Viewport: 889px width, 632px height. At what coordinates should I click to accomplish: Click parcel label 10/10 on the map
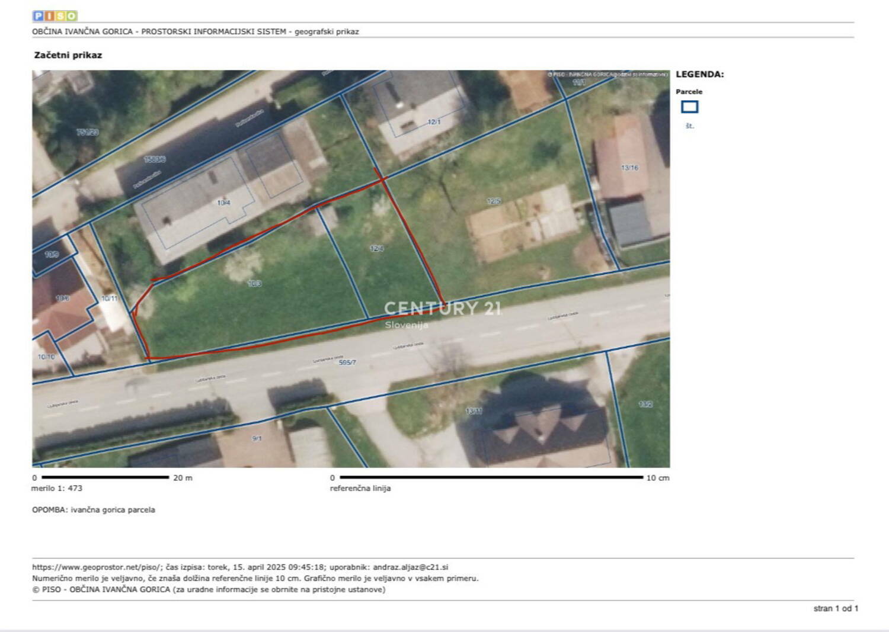click(46, 357)
